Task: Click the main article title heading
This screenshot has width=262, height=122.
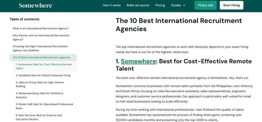Action: click(179, 25)
